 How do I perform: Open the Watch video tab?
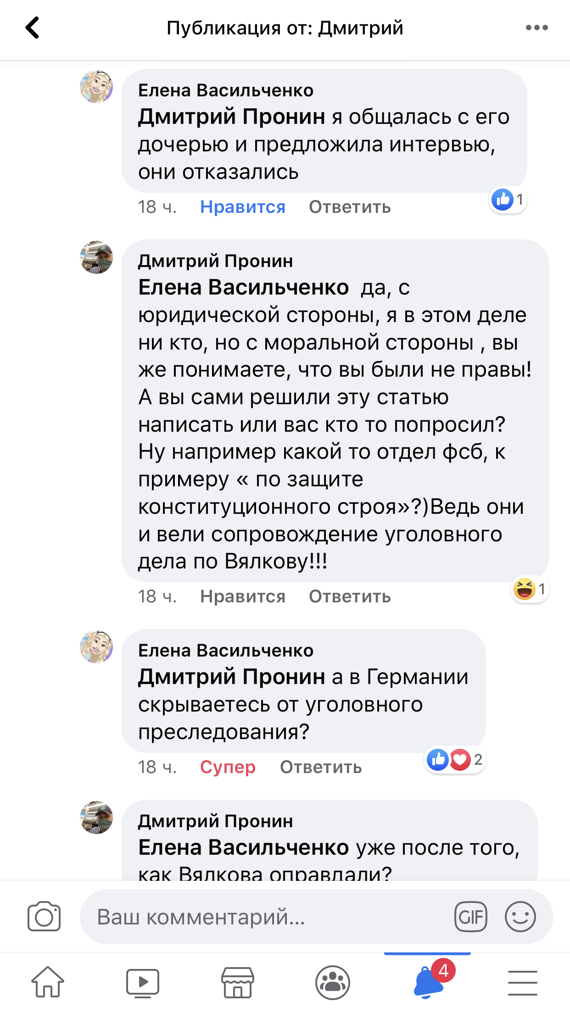pyautogui.click(x=143, y=983)
